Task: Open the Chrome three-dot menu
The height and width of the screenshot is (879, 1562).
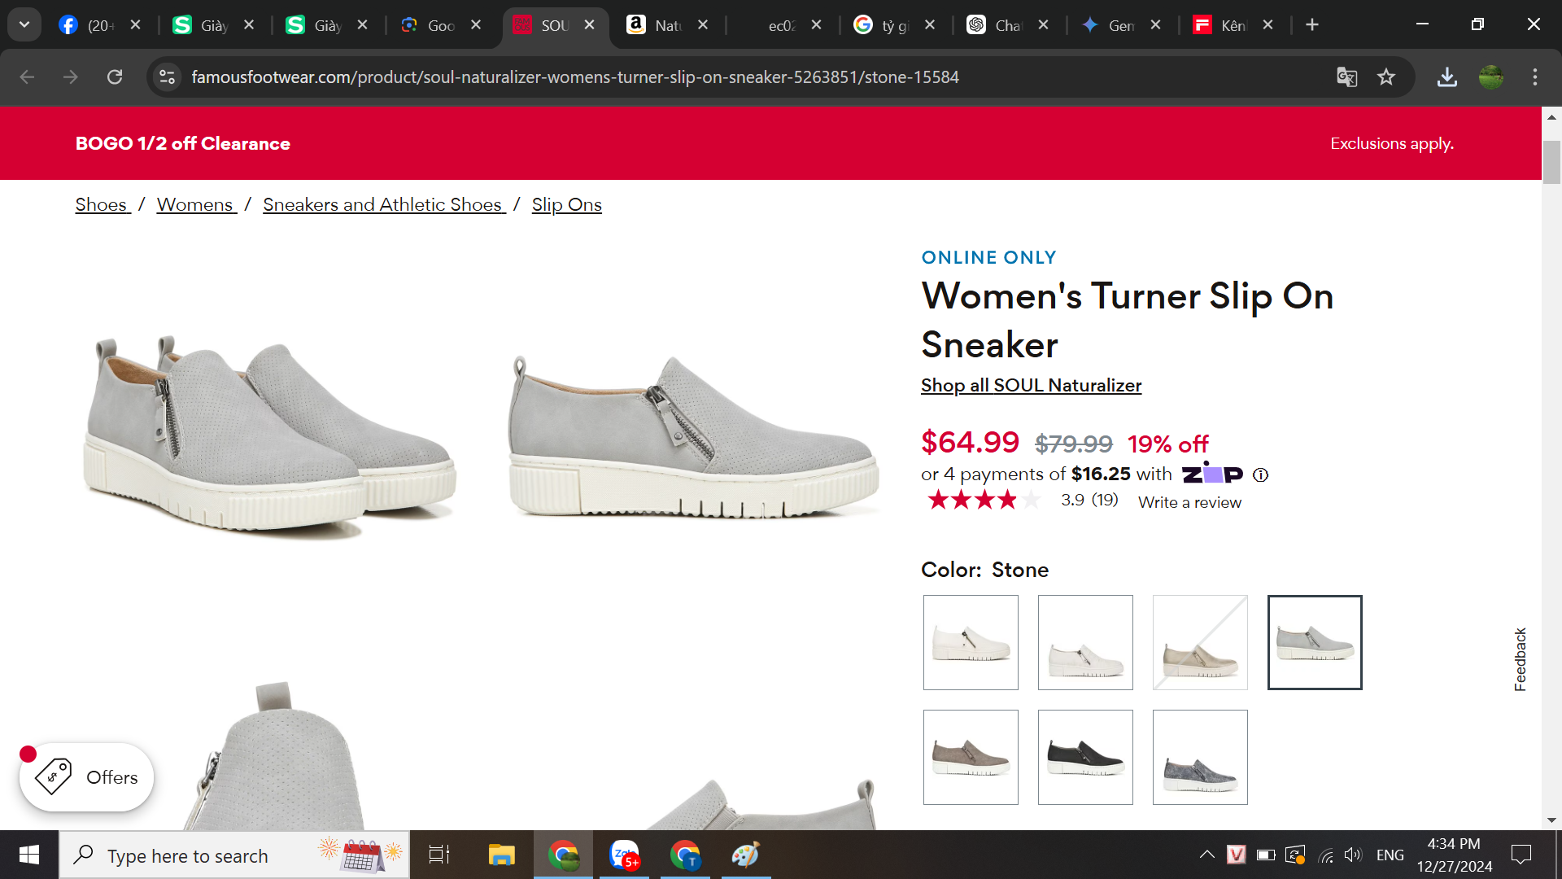Action: click(x=1534, y=77)
